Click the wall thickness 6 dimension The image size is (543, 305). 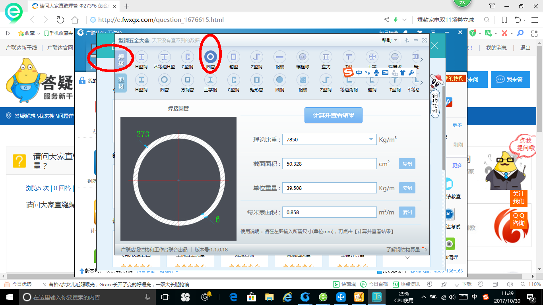tap(217, 219)
